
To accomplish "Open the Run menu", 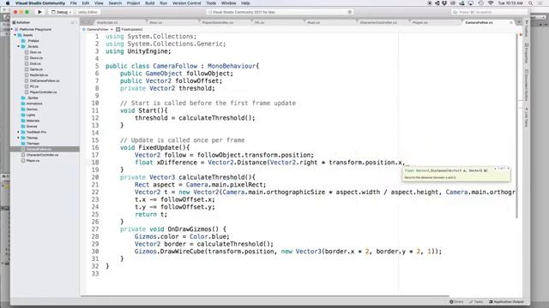I will tap(163, 3).
